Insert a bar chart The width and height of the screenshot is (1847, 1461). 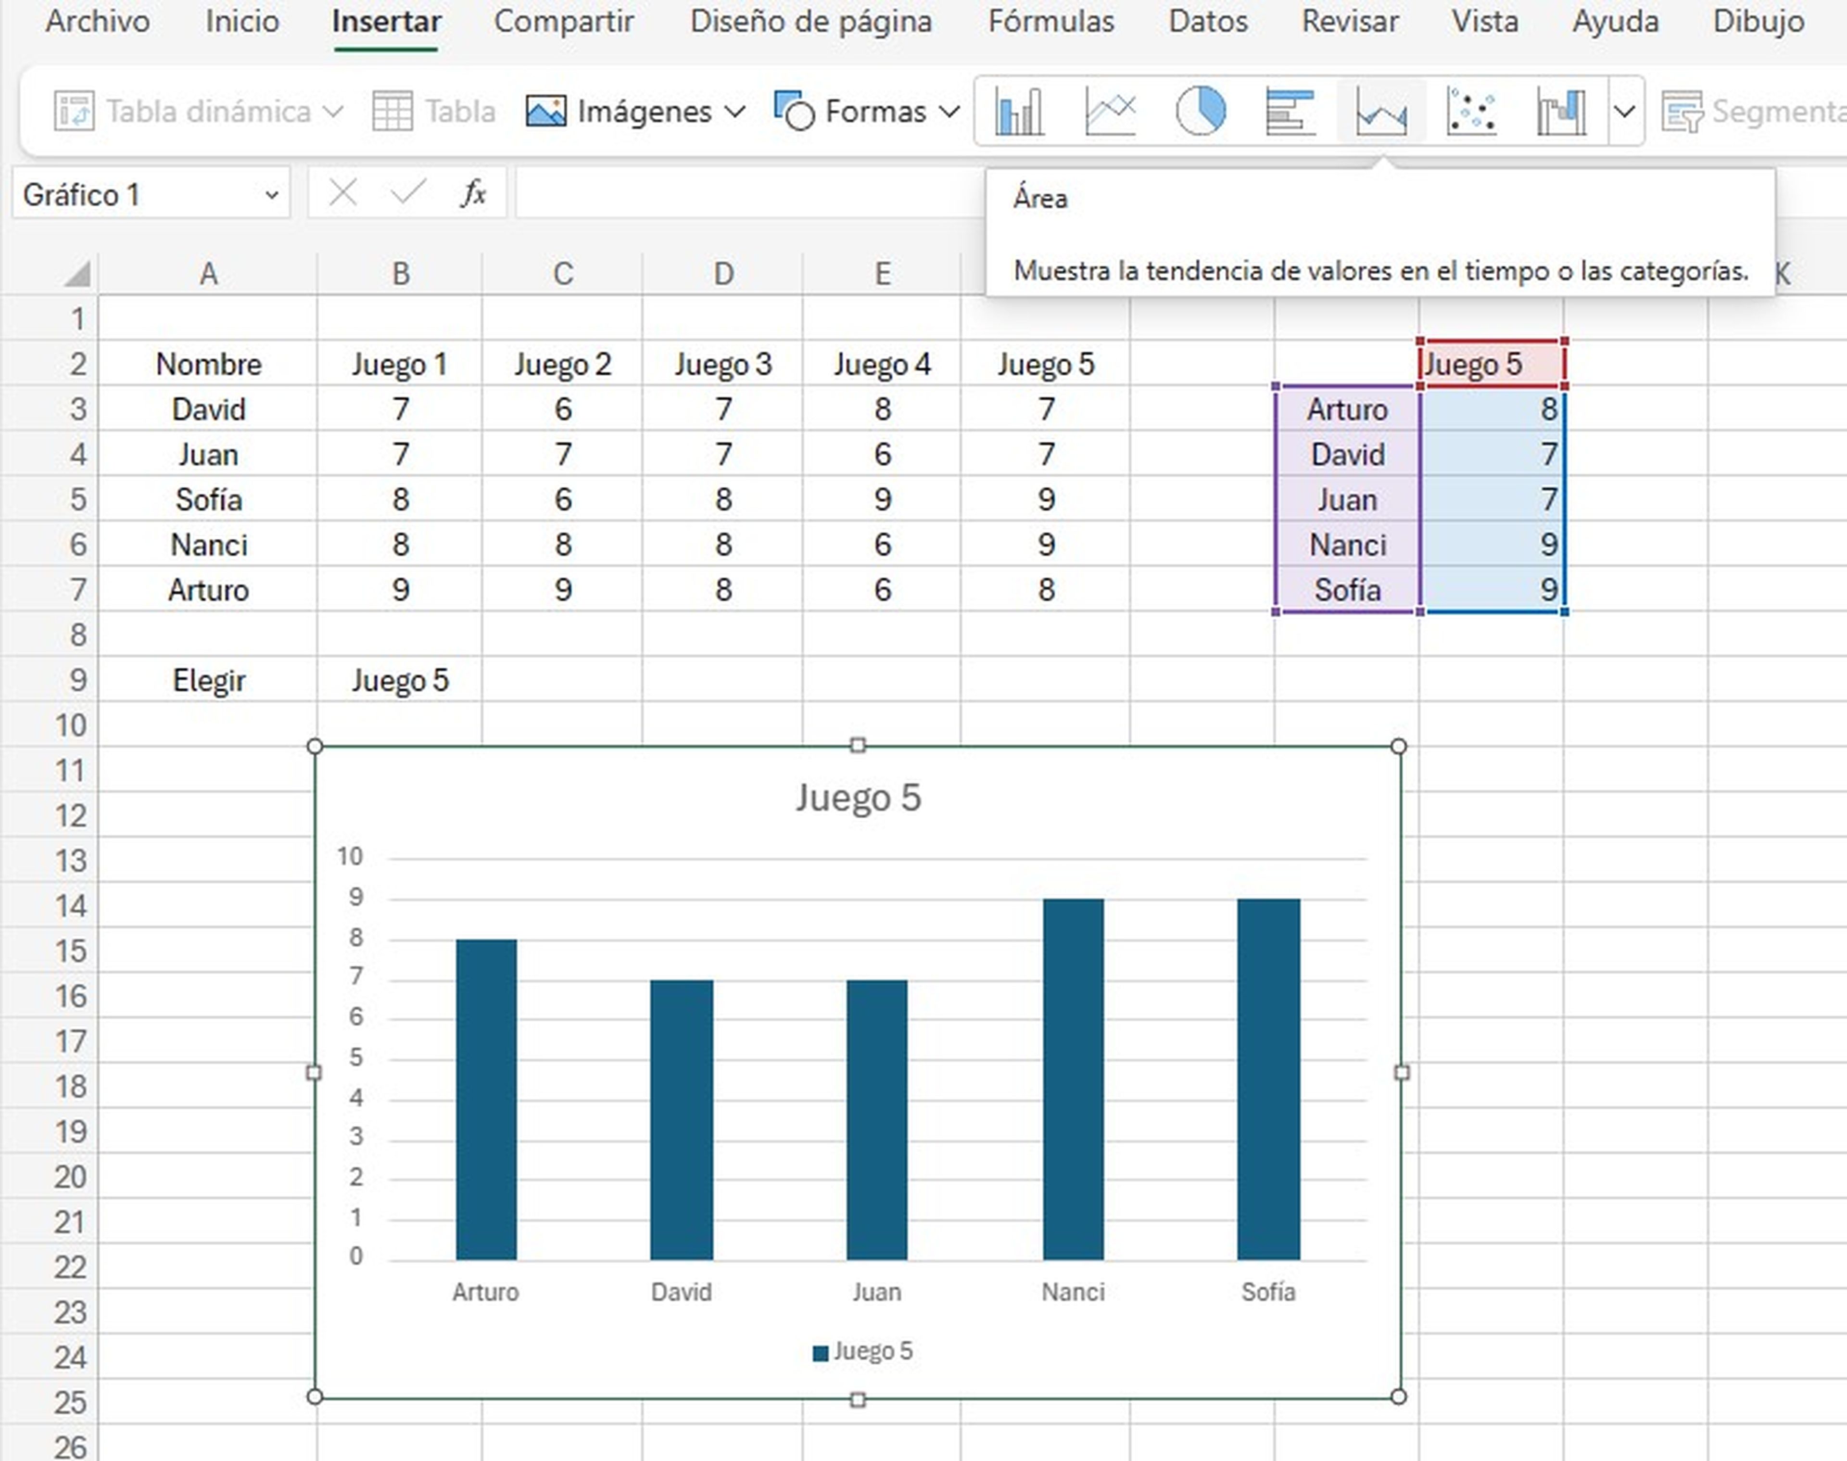click(x=1290, y=111)
